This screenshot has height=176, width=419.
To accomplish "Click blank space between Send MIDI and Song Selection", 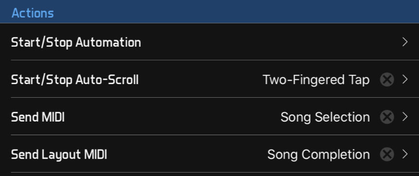I will pyautogui.click(x=172, y=117).
